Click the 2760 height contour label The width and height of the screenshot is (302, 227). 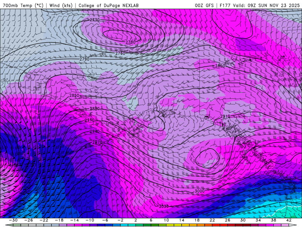pos(120,53)
